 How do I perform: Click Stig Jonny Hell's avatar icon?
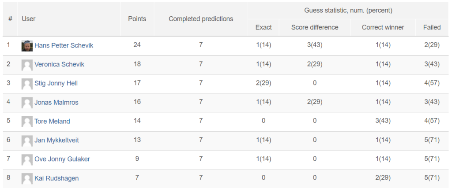click(27, 84)
